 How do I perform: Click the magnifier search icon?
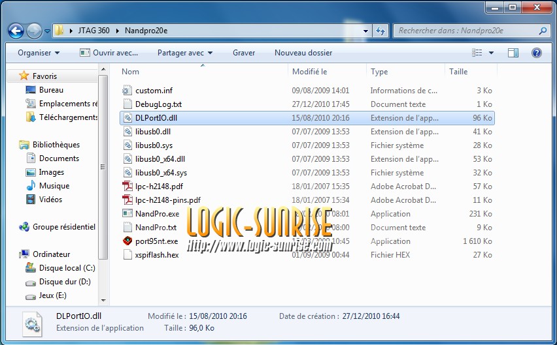point(543,31)
